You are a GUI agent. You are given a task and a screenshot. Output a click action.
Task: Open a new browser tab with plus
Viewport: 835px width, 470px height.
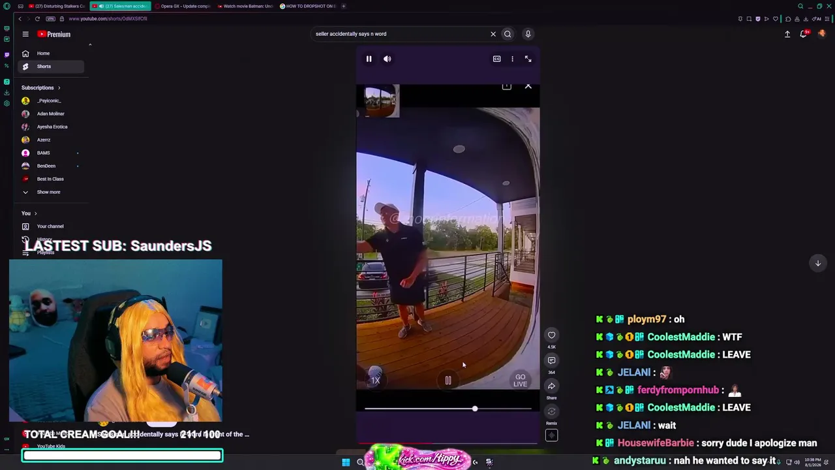tap(344, 6)
